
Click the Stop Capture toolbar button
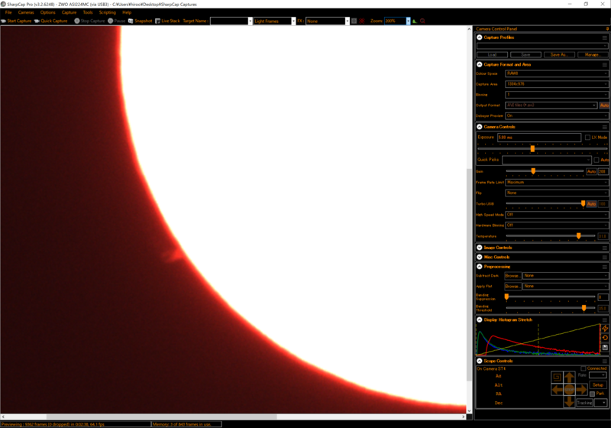coord(89,21)
